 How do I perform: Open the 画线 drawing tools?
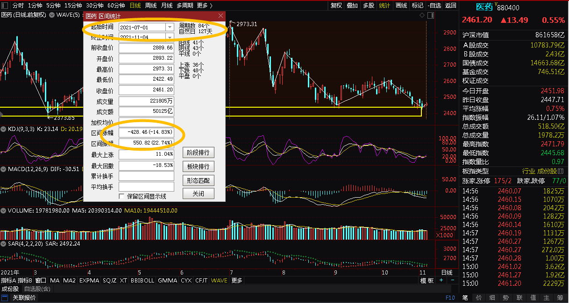[401, 6]
